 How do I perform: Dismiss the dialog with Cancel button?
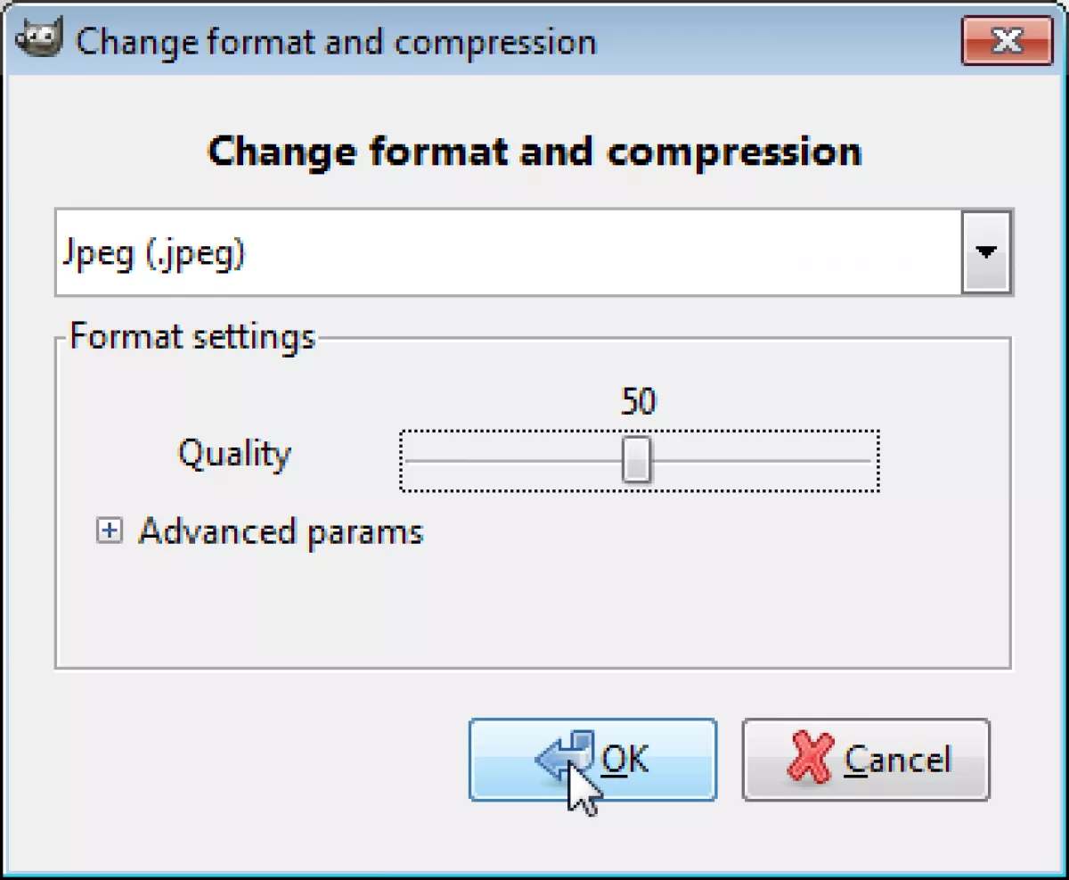866,760
